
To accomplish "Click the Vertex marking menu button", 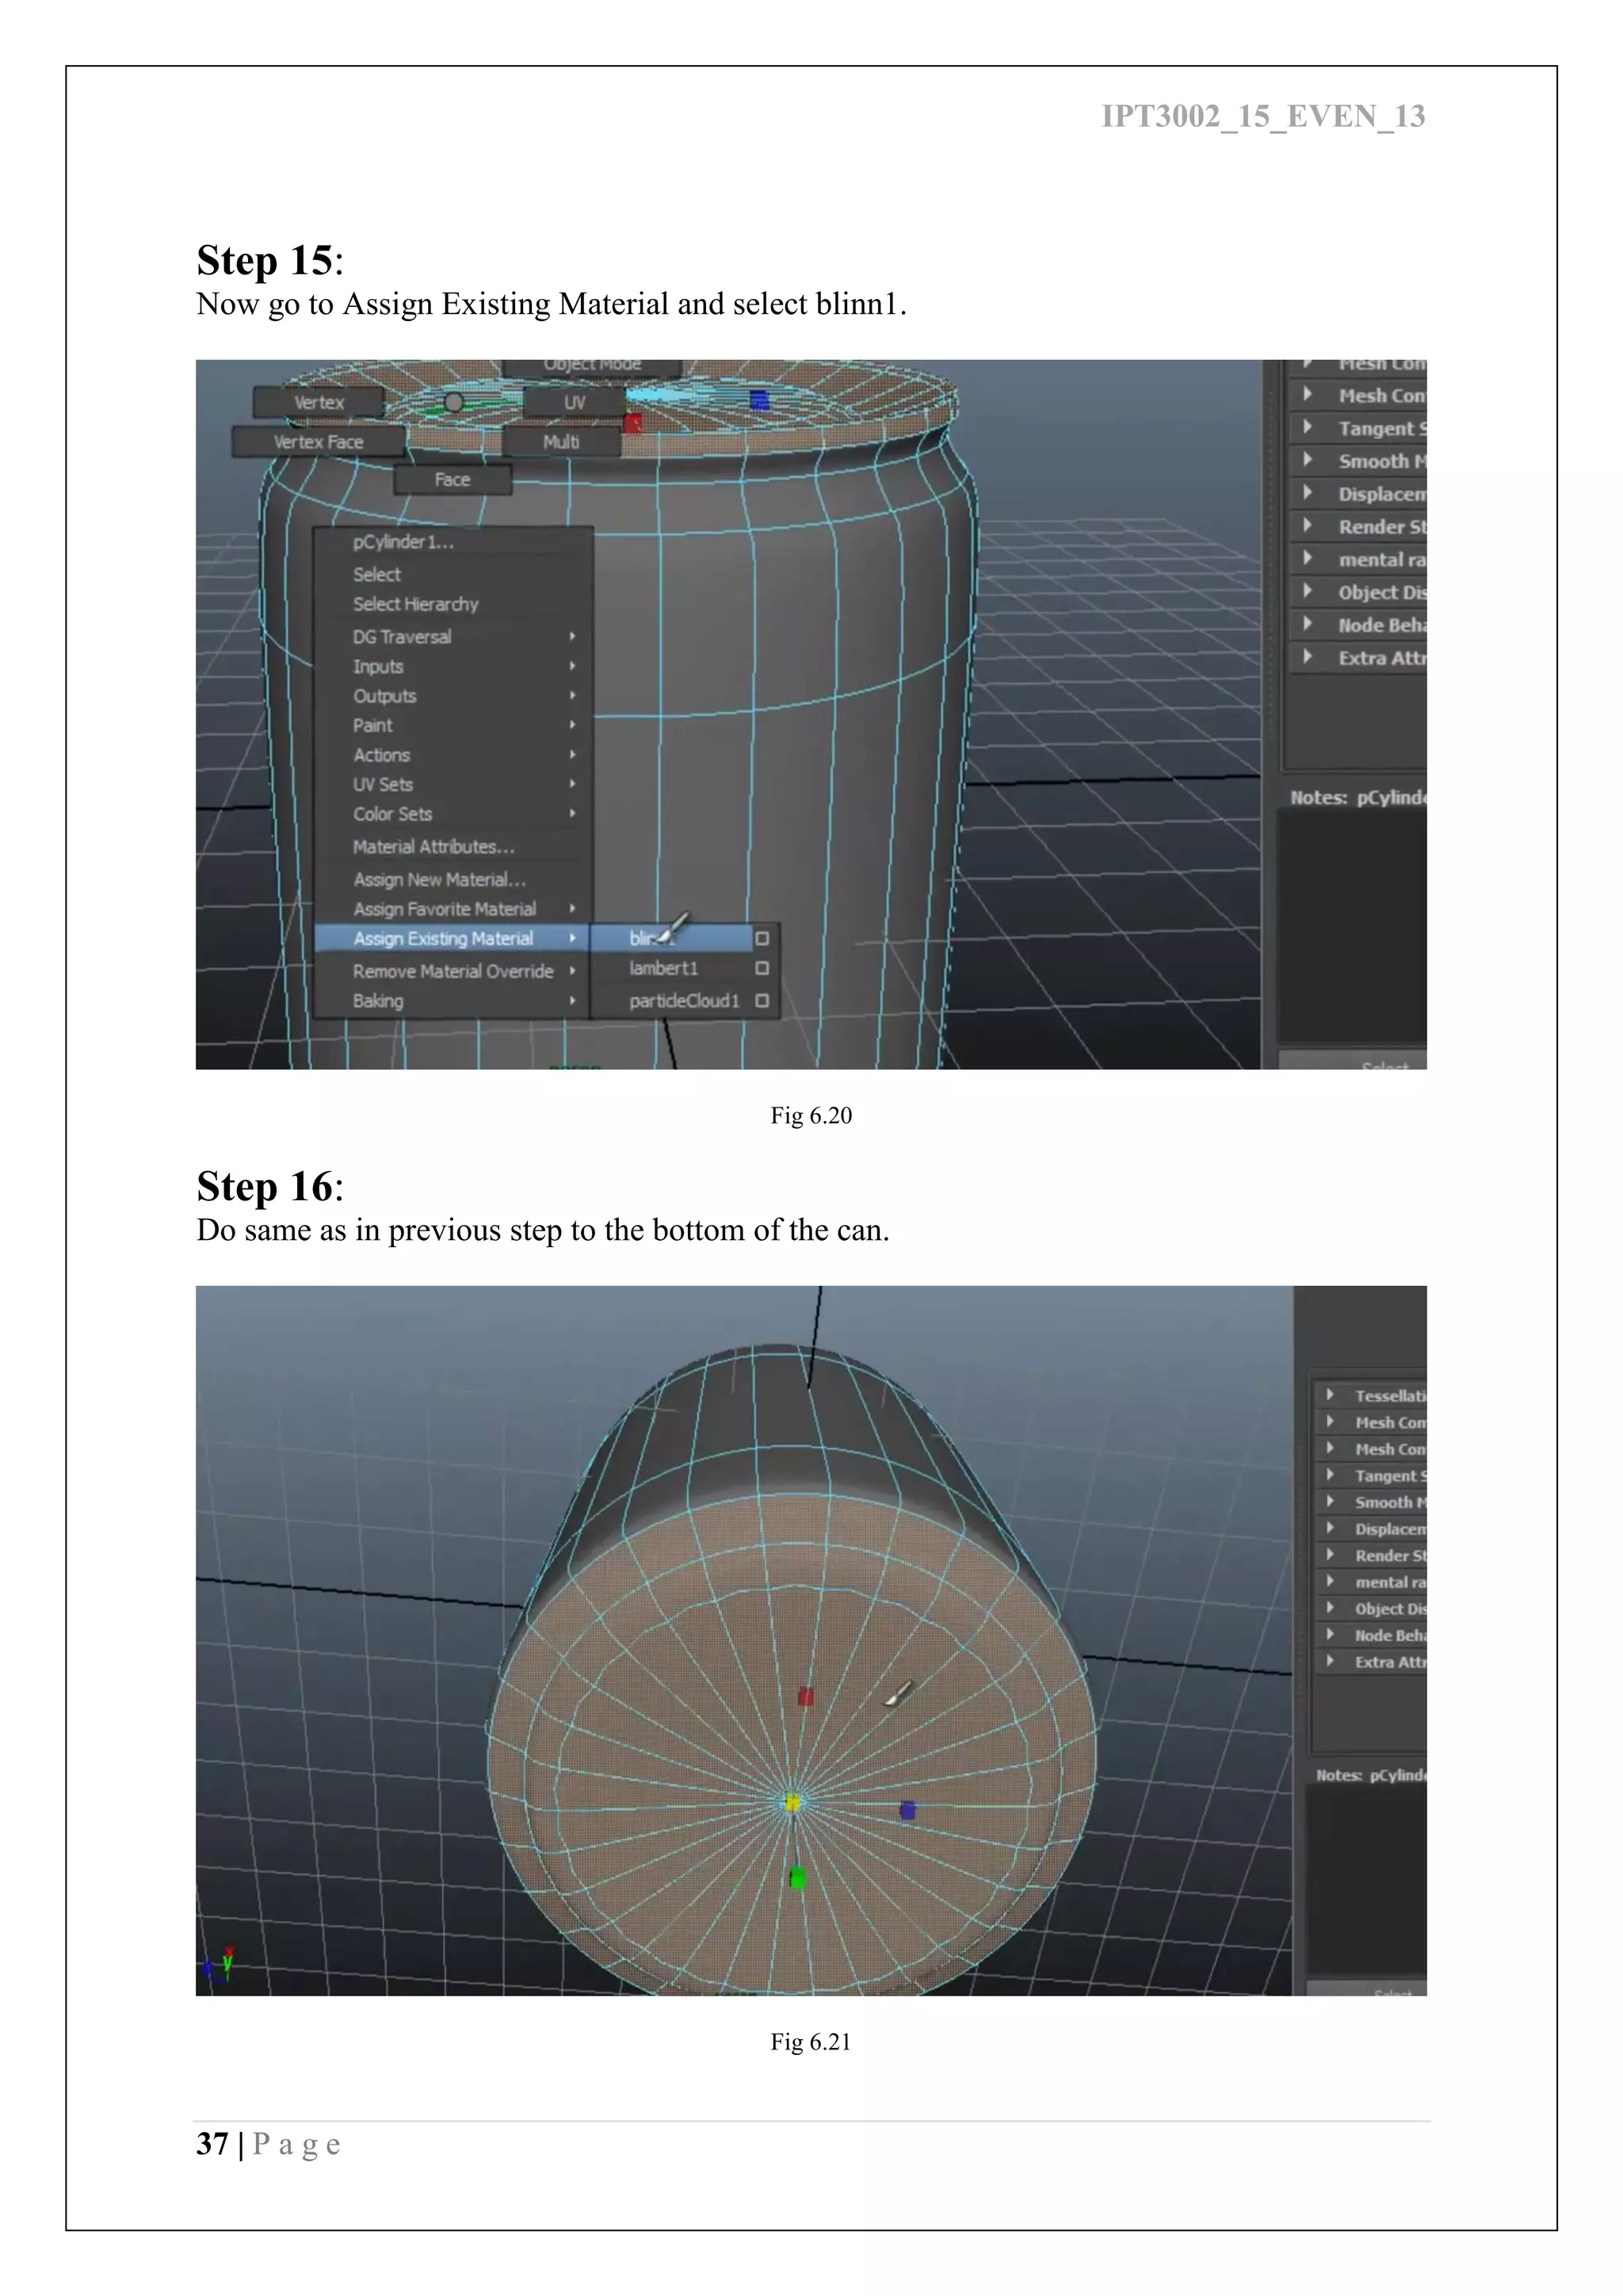I will click(319, 402).
